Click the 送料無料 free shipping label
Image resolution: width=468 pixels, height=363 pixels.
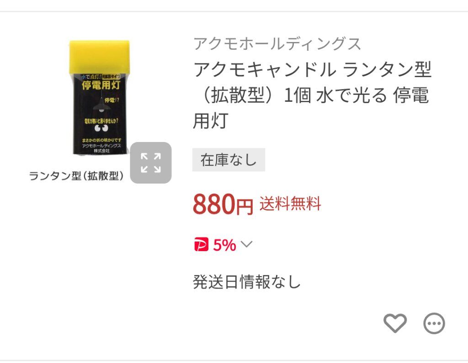290,204
